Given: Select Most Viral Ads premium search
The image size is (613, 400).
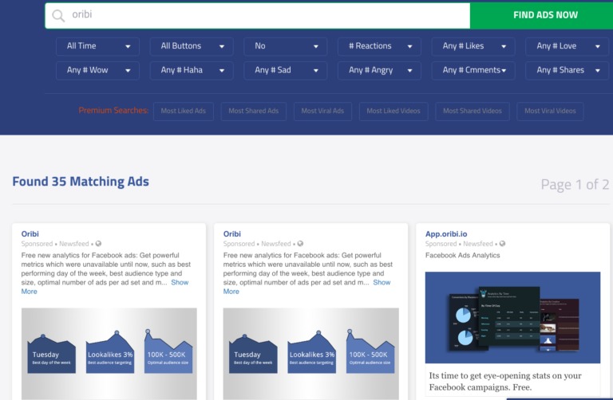Looking at the screenshot, I should click(322, 111).
